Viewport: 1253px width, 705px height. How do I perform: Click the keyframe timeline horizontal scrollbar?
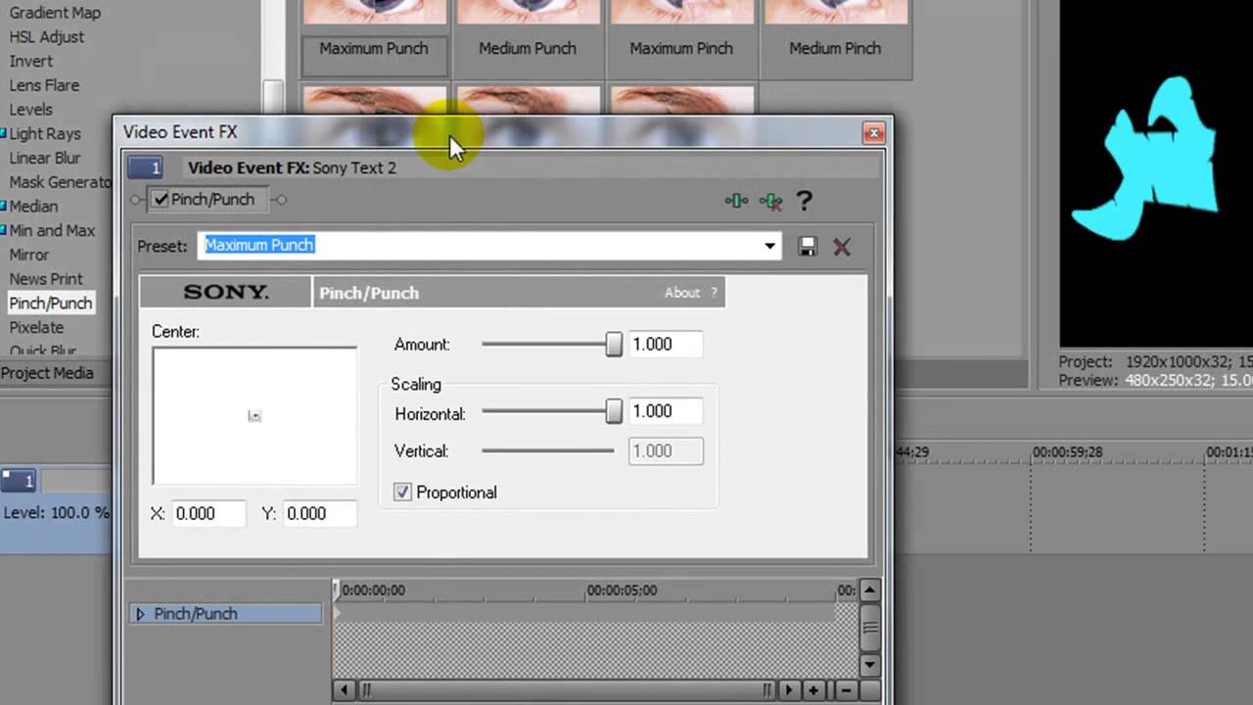[566, 690]
